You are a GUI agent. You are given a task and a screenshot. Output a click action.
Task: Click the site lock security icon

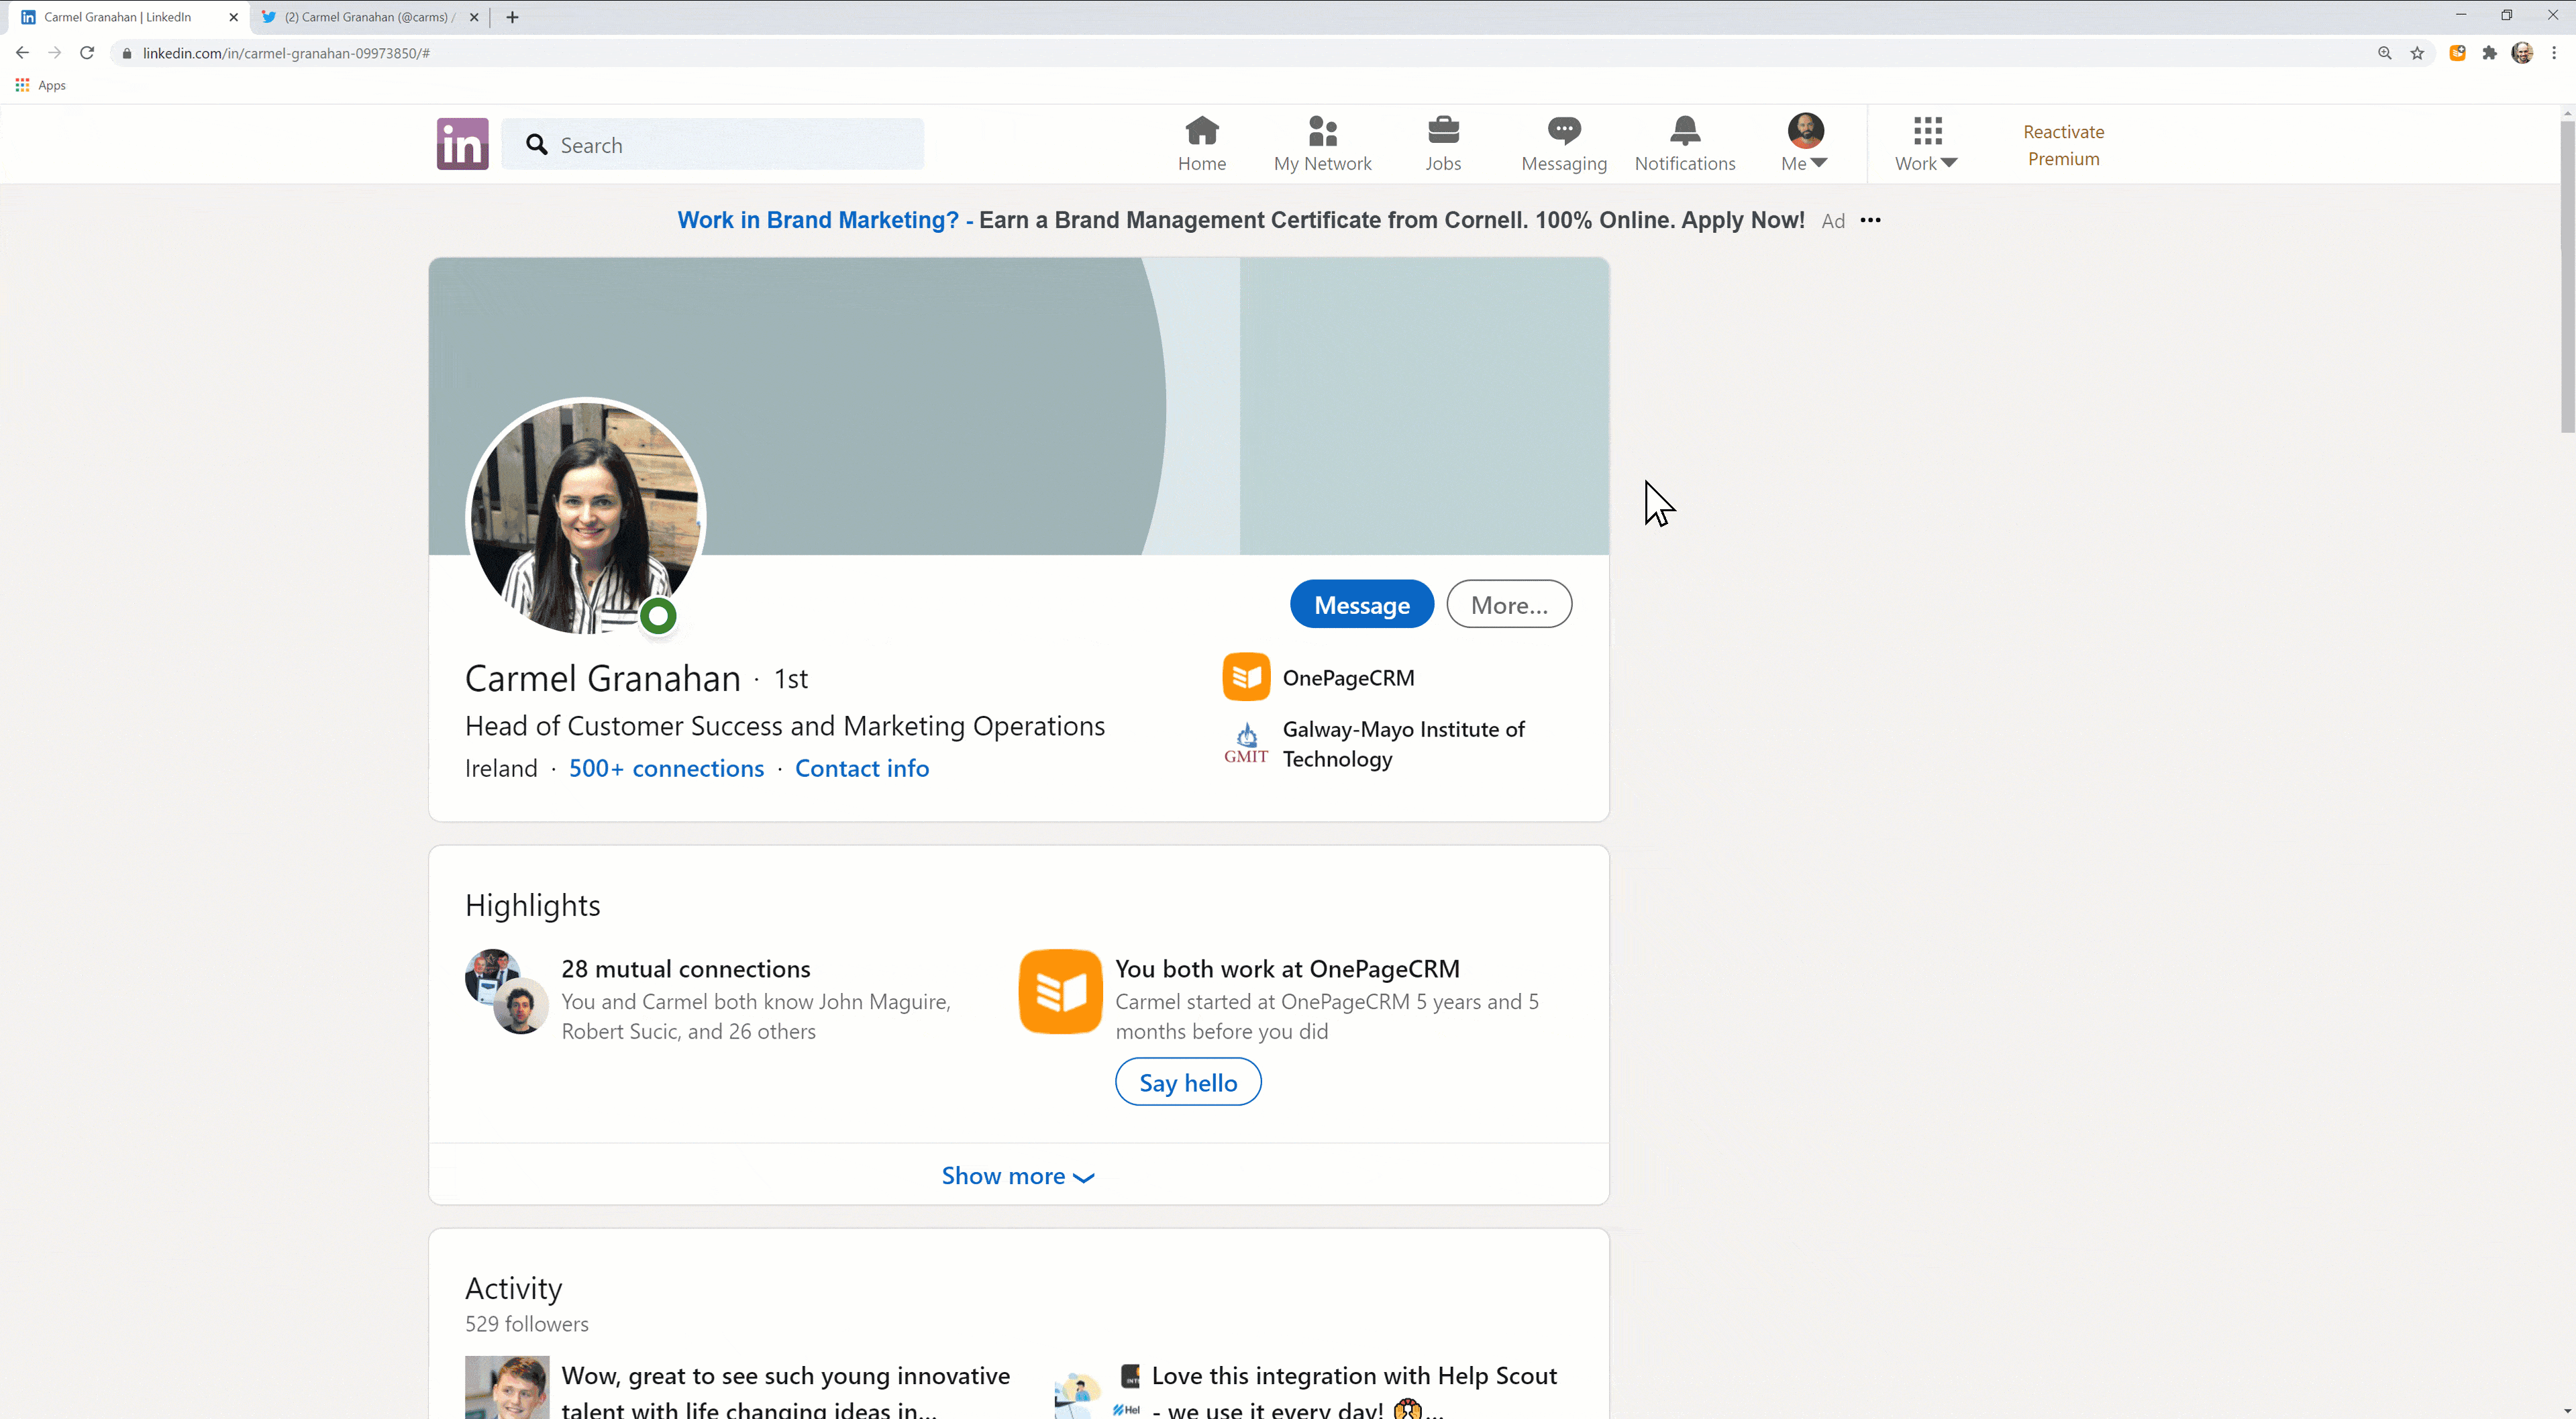point(126,53)
